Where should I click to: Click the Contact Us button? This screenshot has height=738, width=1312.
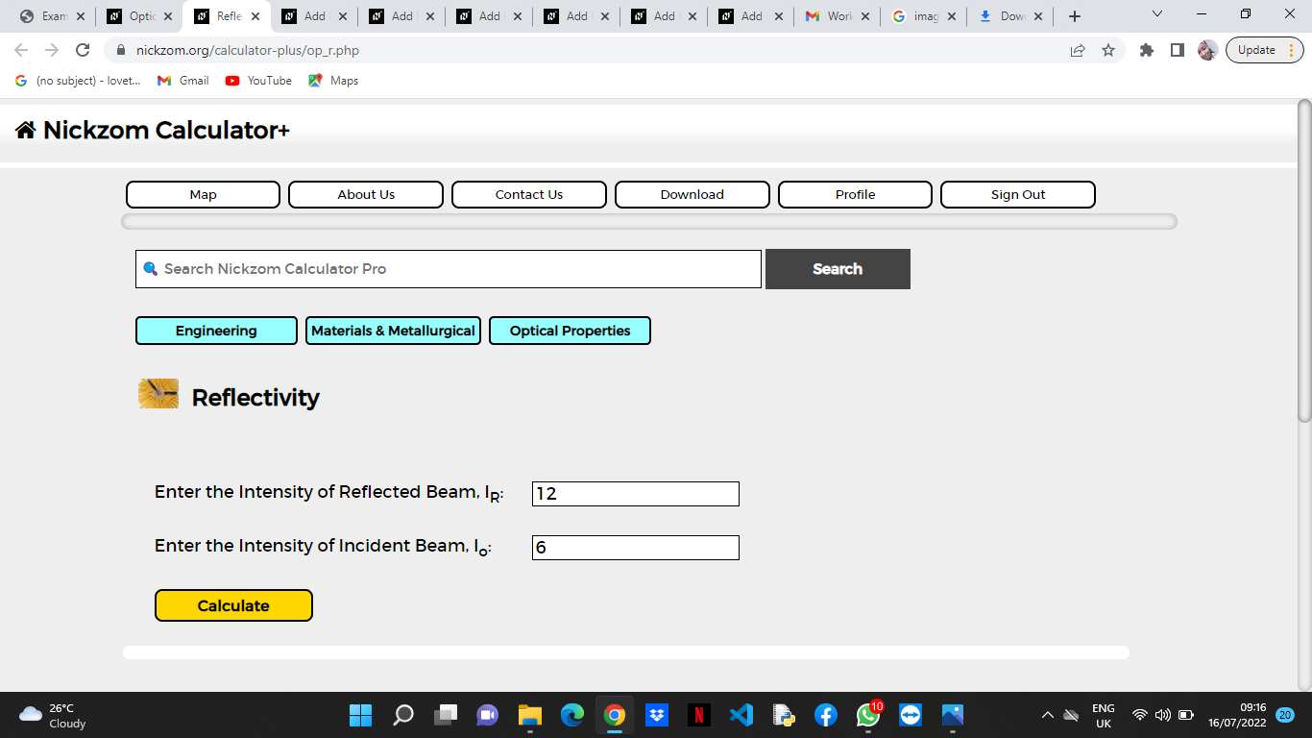click(x=529, y=194)
